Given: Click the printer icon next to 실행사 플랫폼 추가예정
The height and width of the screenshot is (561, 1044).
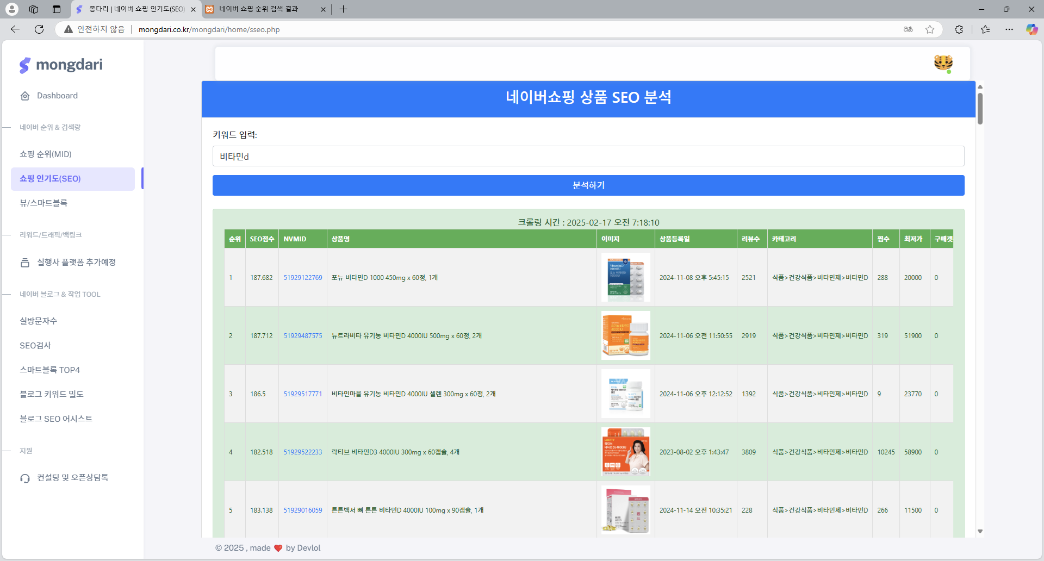Looking at the screenshot, I should click(25, 262).
